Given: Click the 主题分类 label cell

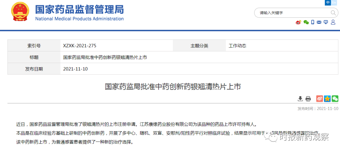Looking at the screenshot, I should [x=199, y=46].
